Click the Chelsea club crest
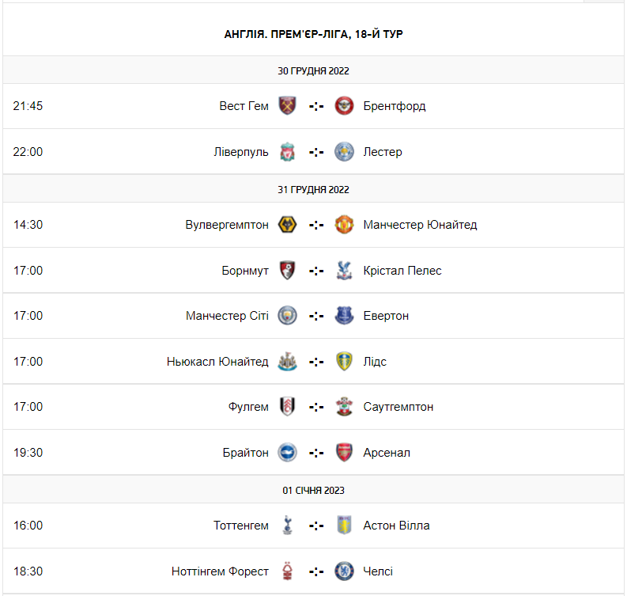Screen dimensions: 627x596 point(344,571)
